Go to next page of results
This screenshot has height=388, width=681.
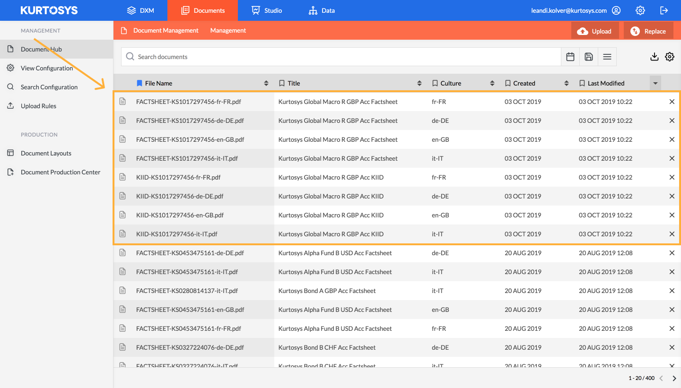tap(674, 378)
